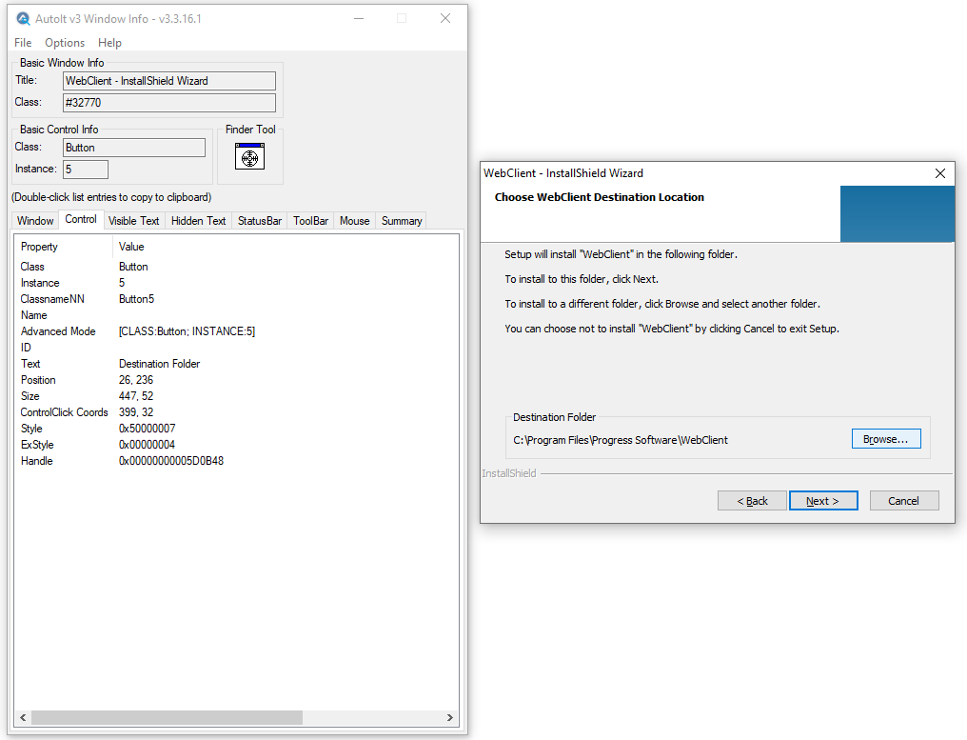Image resolution: width=967 pixels, height=740 pixels.
Task: Select the Control tab
Action: pyautogui.click(x=81, y=219)
